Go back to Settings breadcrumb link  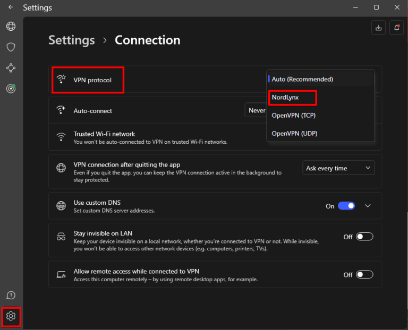coord(72,40)
